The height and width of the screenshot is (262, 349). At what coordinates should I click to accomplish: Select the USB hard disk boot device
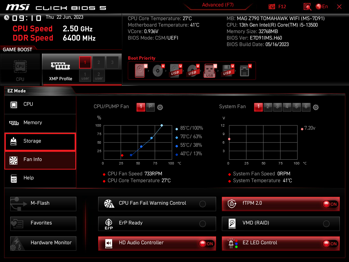176,71
